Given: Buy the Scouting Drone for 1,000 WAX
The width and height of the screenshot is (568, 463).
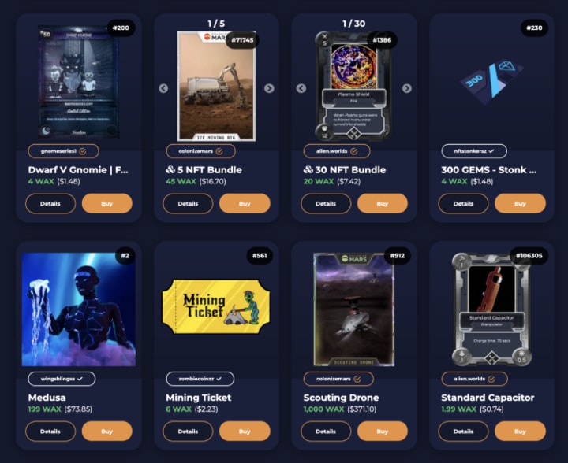Looking at the screenshot, I should tap(382, 432).
